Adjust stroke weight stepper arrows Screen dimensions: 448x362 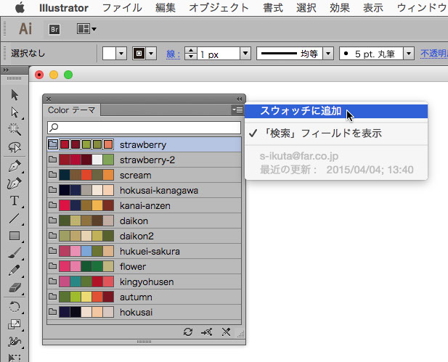191,54
